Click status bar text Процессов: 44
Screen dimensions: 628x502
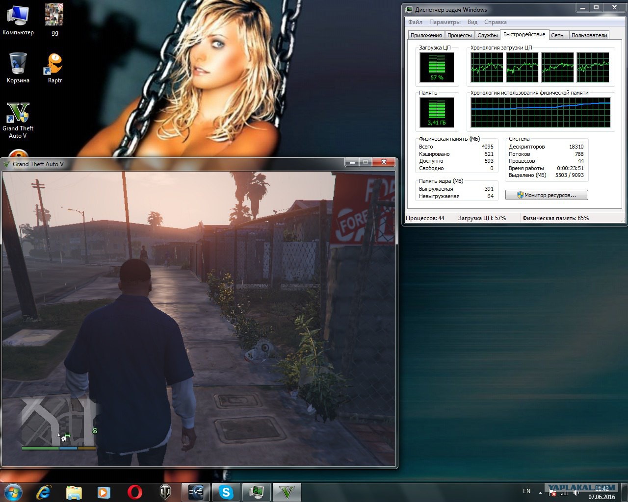click(425, 218)
